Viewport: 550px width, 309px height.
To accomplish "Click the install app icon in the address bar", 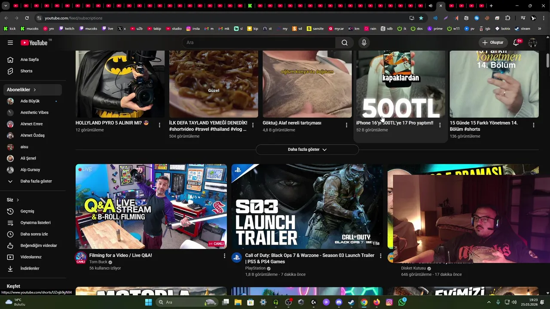I will pyautogui.click(x=412, y=18).
